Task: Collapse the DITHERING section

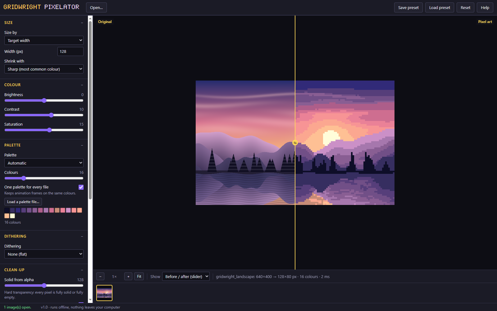Action: pyautogui.click(x=82, y=236)
